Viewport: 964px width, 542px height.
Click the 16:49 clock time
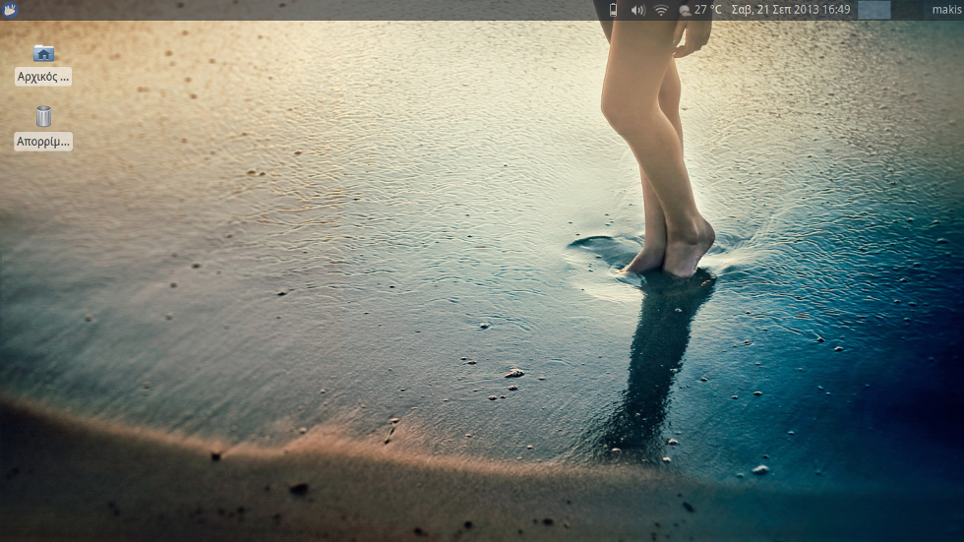pyautogui.click(x=837, y=10)
